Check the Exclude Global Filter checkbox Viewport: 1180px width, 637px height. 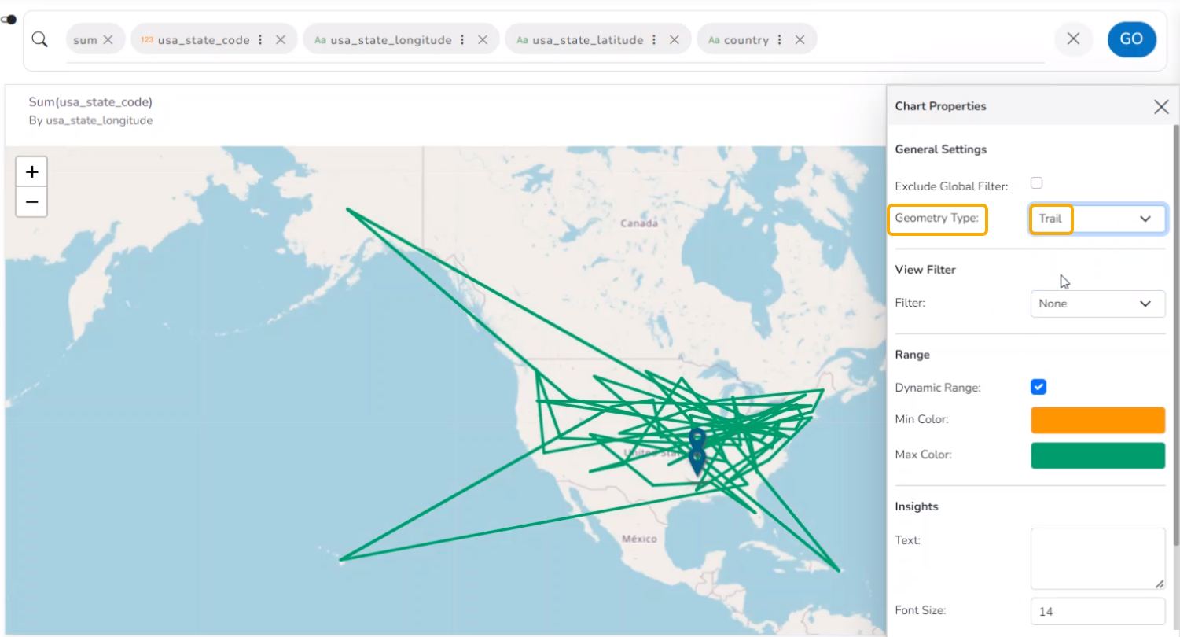[1037, 183]
